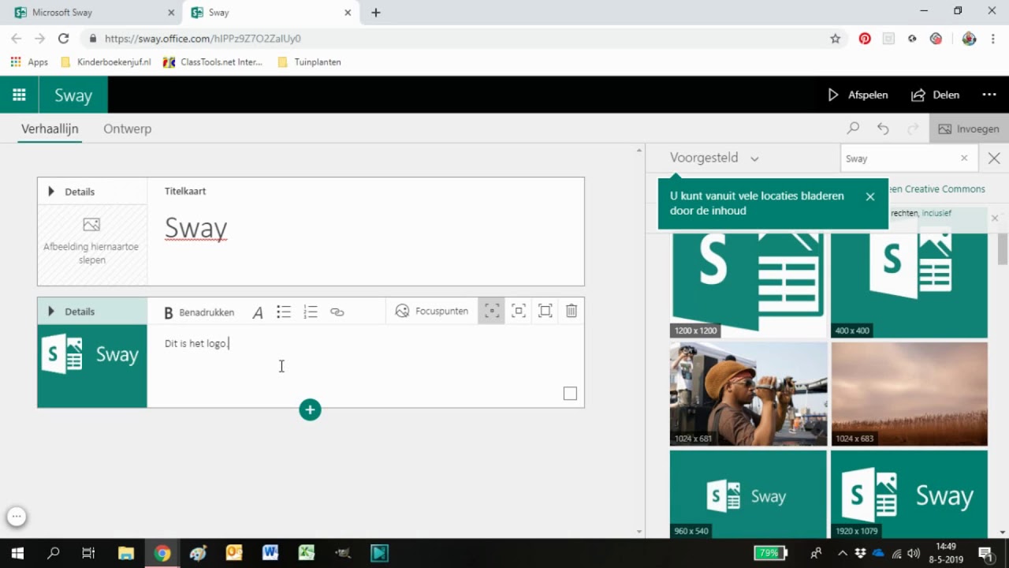The width and height of the screenshot is (1009, 568).
Task: Open a new browser tab
Action: (x=376, y=13)
